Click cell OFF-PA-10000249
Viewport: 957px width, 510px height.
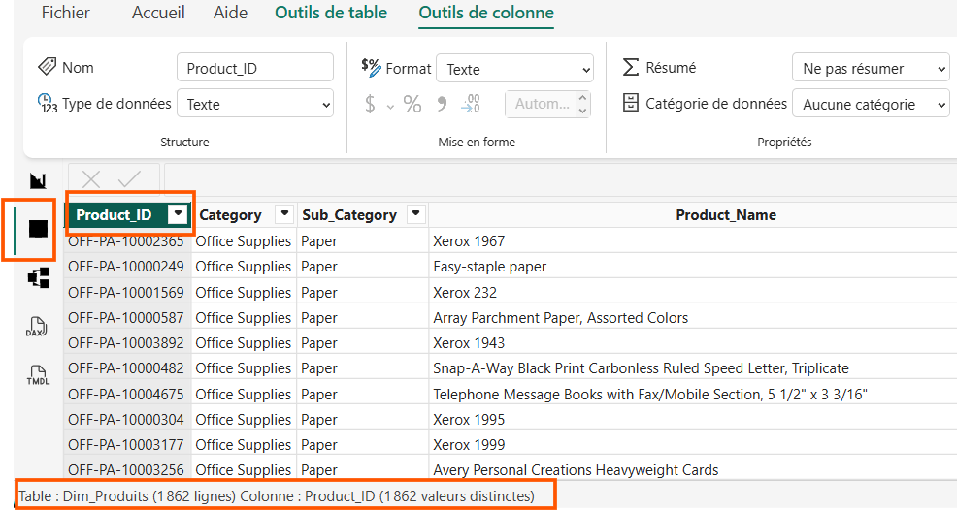point(126,267)
